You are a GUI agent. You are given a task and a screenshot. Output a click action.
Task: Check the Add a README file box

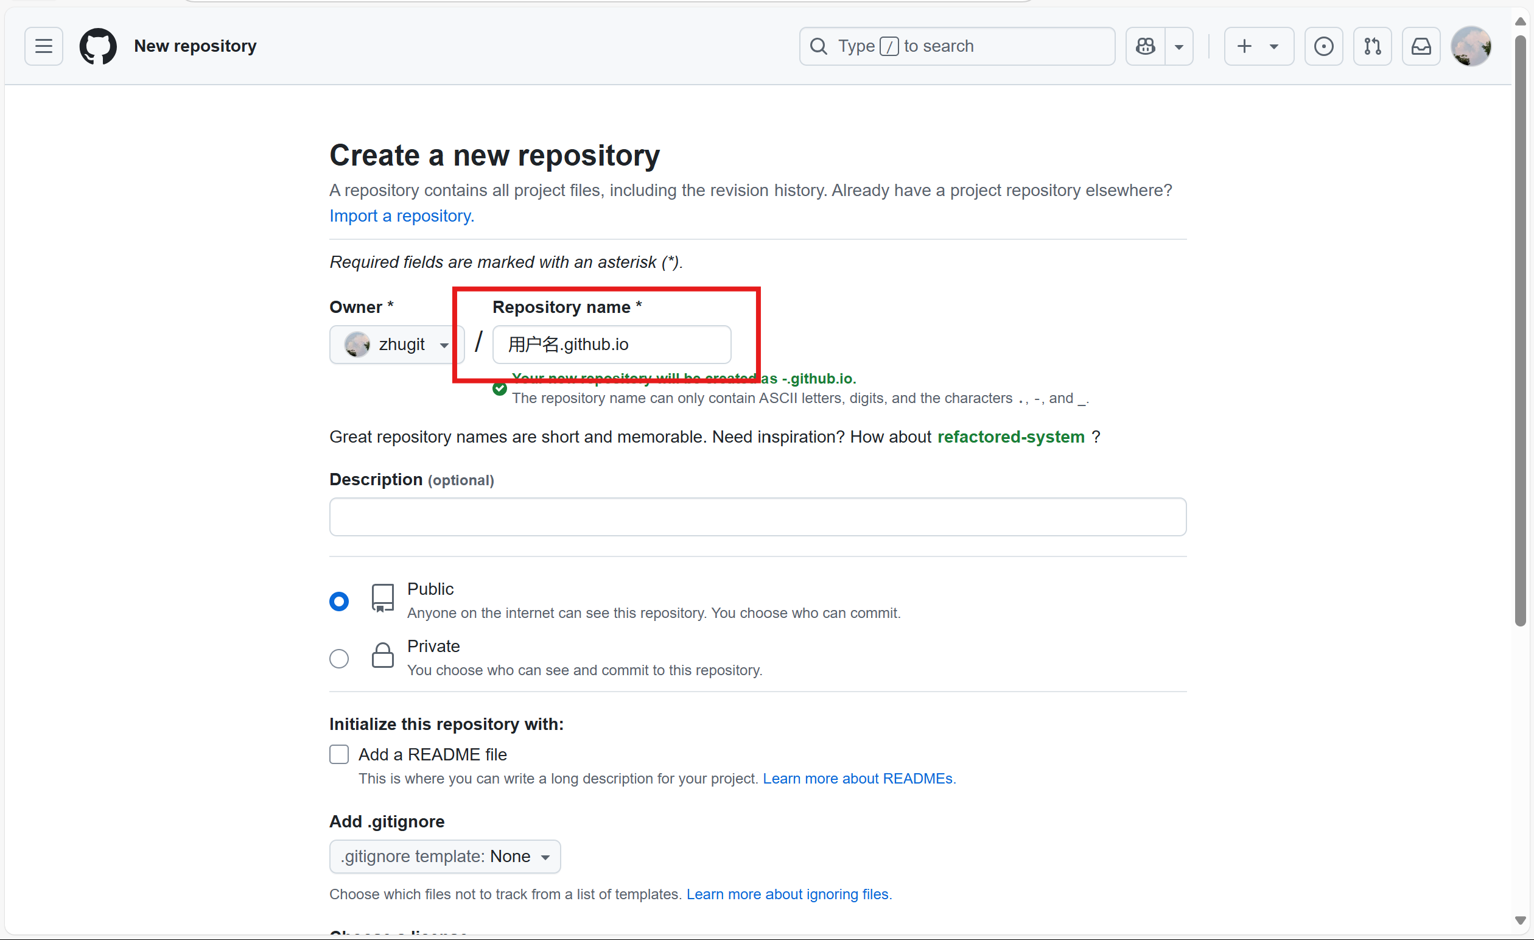[338, 754]
